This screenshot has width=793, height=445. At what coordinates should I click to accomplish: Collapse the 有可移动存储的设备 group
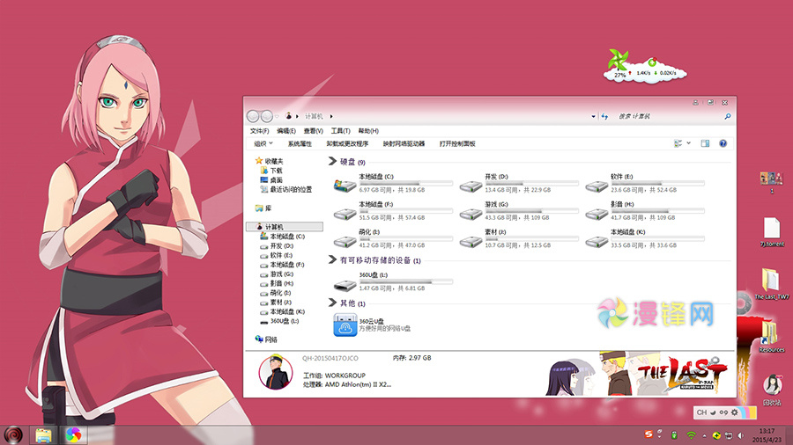pyautogui.click(x=332, y=259)
